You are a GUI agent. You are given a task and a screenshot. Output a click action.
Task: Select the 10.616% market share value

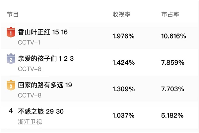(173, 36)
